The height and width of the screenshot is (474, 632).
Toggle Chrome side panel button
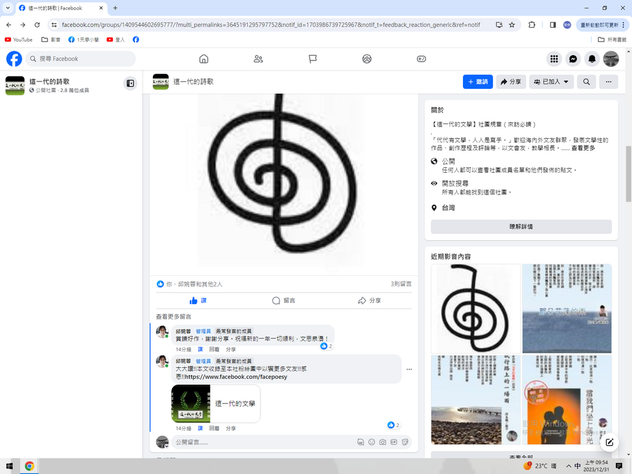552,25
